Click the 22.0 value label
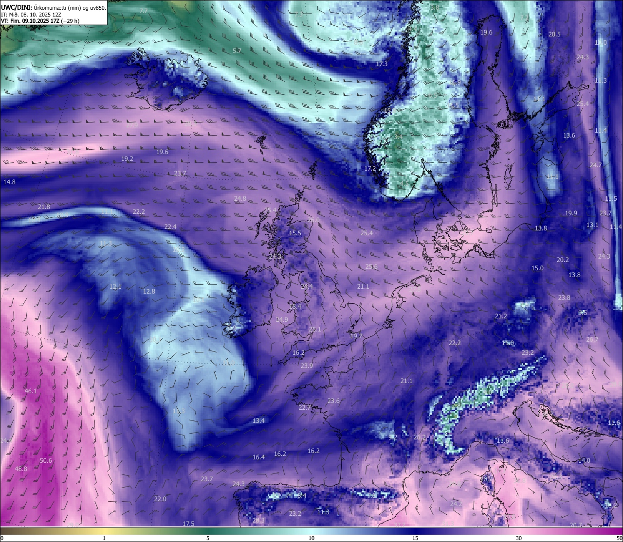The width and height of the screenshot is (623, 542). pos(160,499)
